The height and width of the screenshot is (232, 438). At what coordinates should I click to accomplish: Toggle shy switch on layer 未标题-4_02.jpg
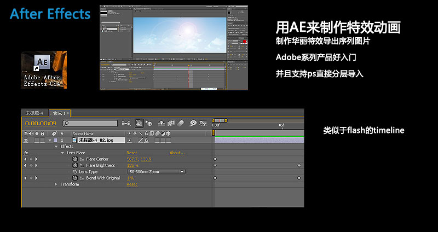point(129,141)
